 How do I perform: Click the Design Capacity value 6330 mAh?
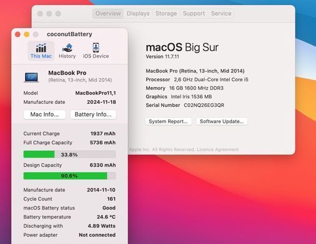[102, 165]
